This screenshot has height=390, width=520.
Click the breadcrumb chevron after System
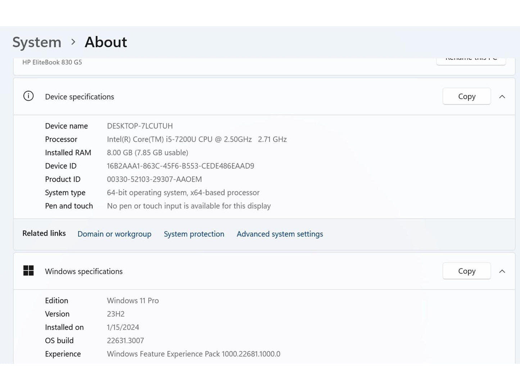click(73, 42)
